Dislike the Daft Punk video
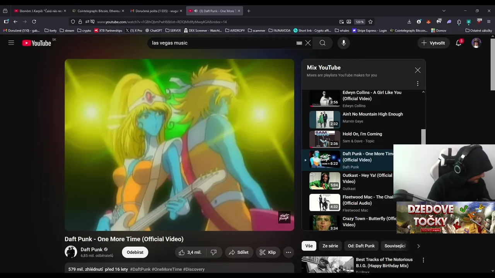This screenshot has width=495, height=278. pyautogui.click(x=214, y=253)
